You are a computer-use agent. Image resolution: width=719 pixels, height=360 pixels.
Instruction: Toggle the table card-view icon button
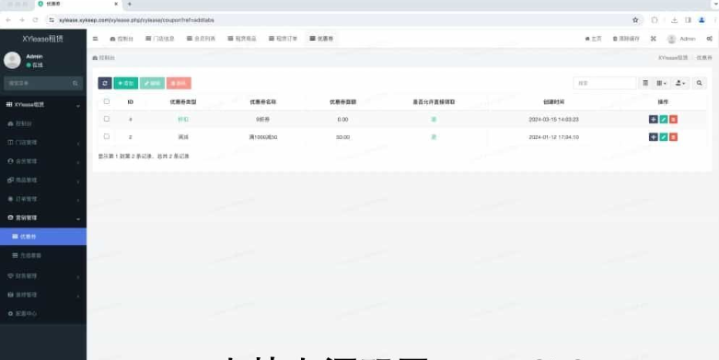click(x=645, y=83)
